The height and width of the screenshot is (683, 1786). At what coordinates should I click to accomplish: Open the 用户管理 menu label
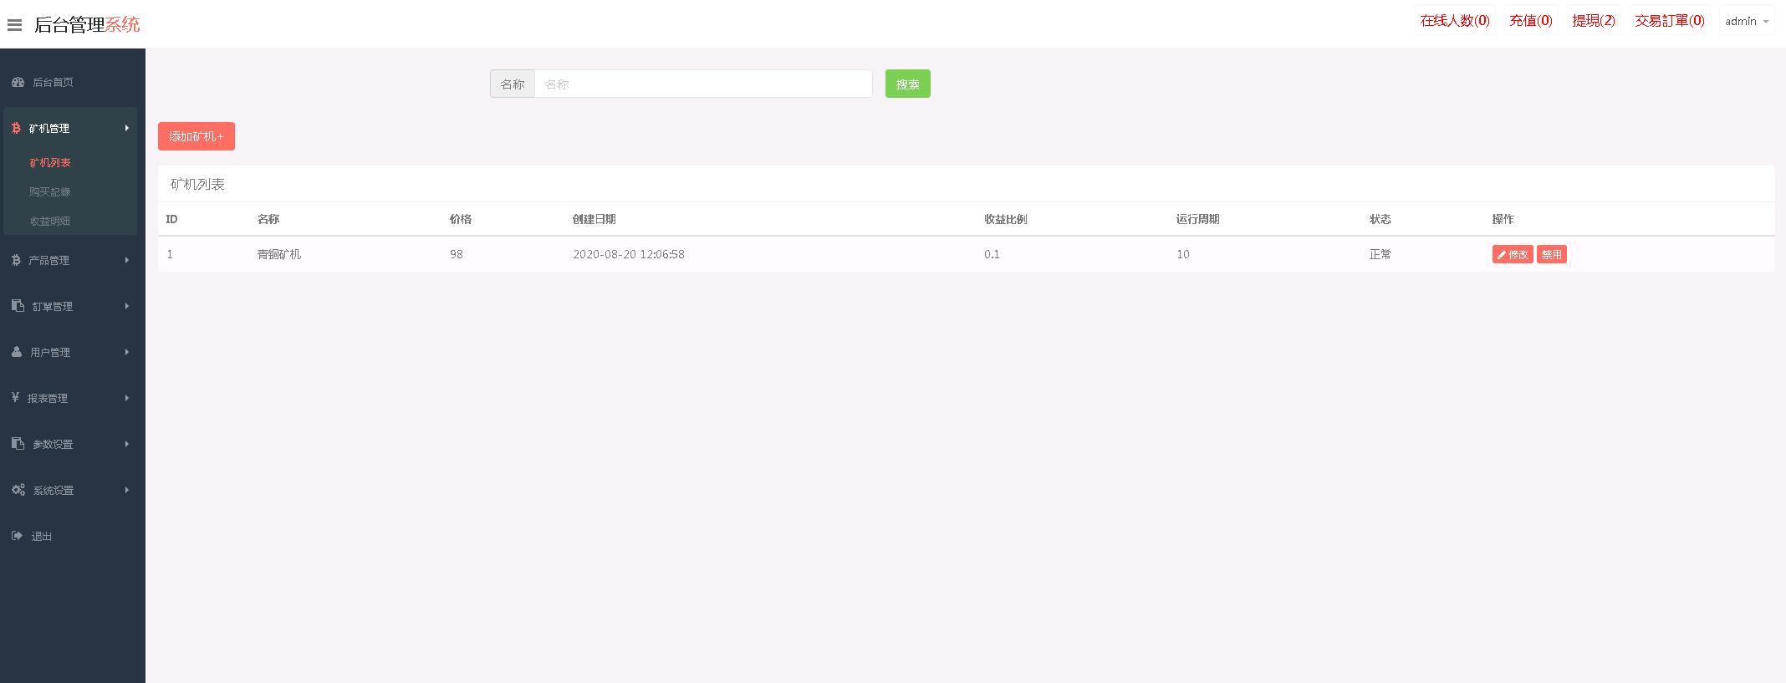click(x=50, y=353)
